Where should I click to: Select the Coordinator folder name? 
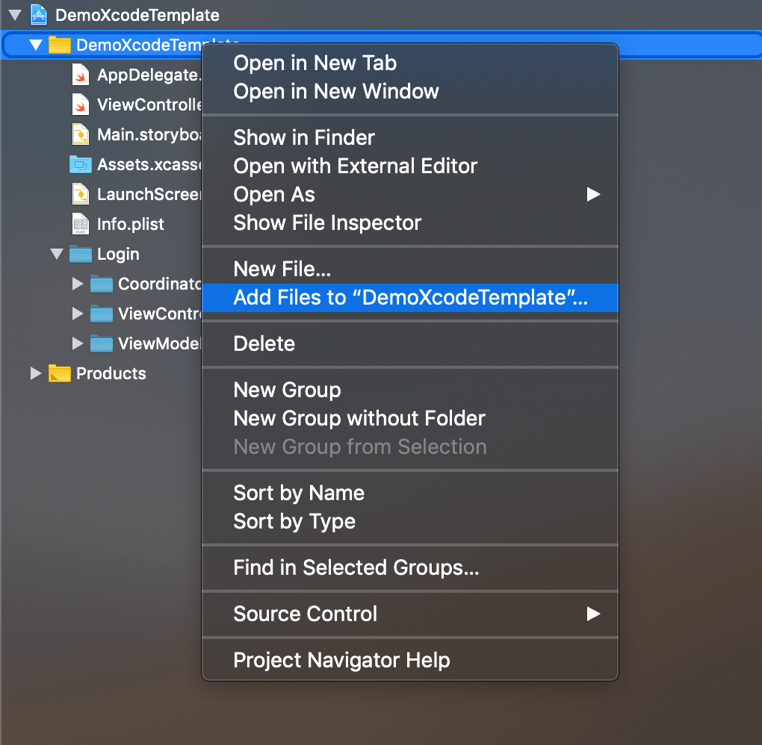[x=159, y=284]
